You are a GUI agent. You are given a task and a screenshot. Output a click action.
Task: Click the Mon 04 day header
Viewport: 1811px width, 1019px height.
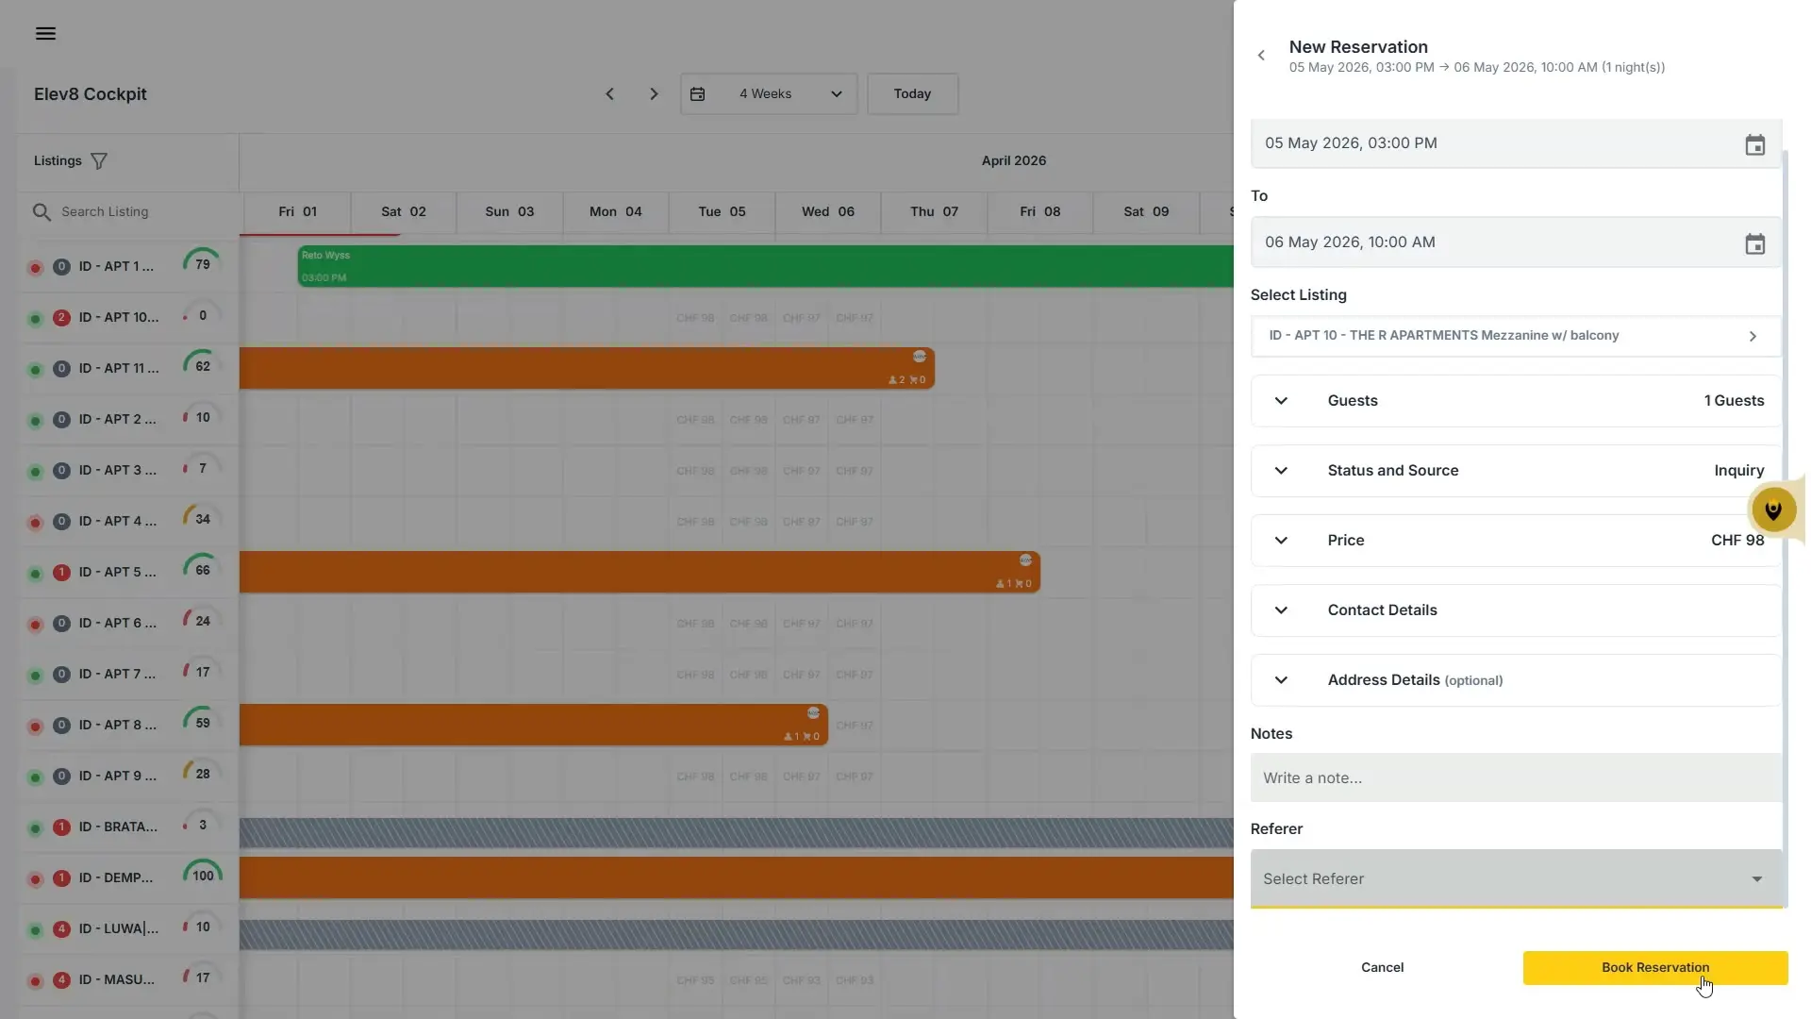tap(615, 212)
